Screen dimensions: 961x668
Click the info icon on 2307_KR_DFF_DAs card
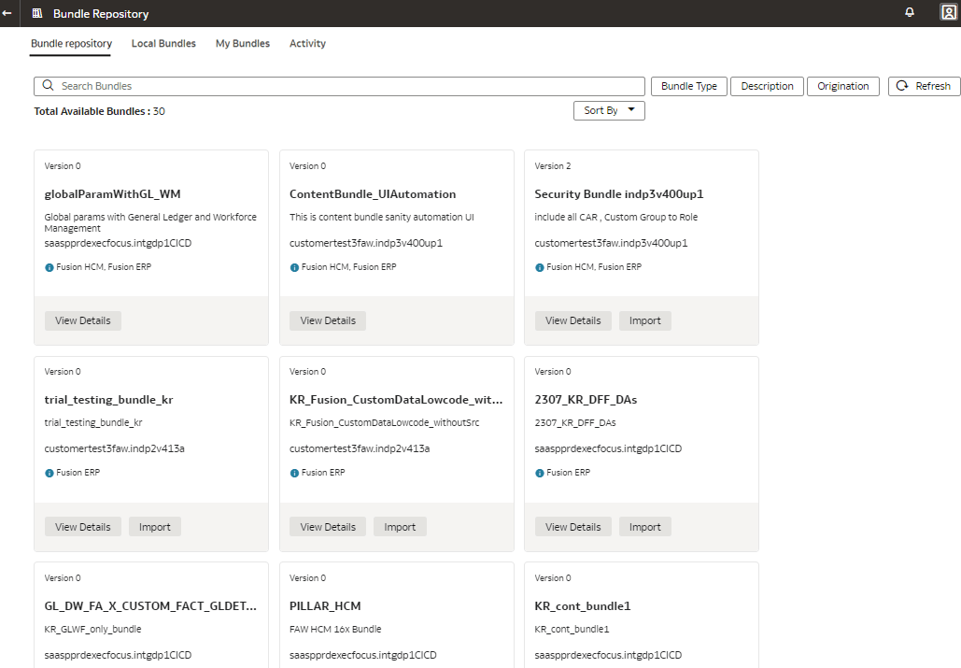tap(538, 472)
